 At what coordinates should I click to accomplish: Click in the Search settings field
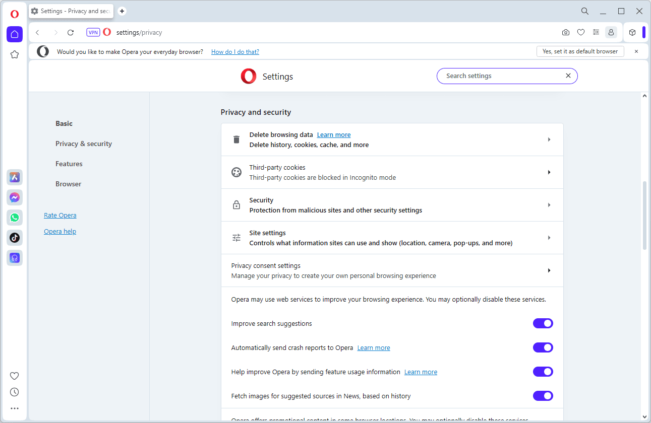point(502,76)
